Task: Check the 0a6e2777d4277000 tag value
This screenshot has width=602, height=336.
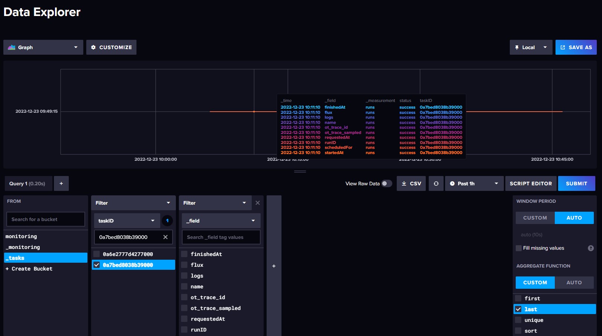Action: tap(97, 254)
